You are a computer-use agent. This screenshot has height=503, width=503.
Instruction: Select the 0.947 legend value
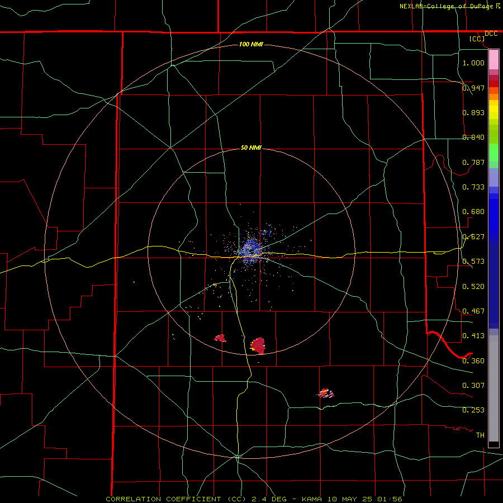pyautogui.click(x=473, y=88)
